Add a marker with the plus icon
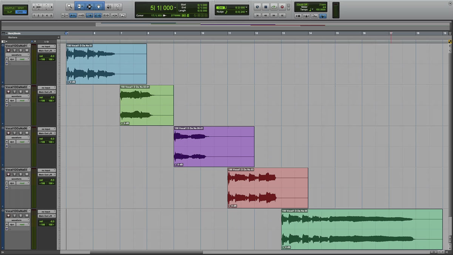This screenshot has height=255, width=453. tap(59, 37)
